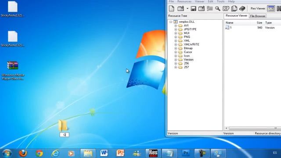
Task: Click the new folder icon being renamed
Action: tap(63, 126)
